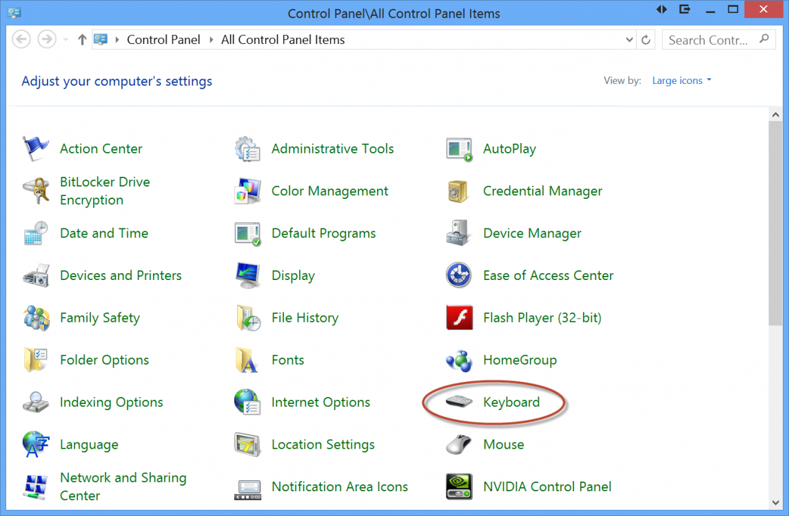Click the Folder Options icon

pos(36,360)
